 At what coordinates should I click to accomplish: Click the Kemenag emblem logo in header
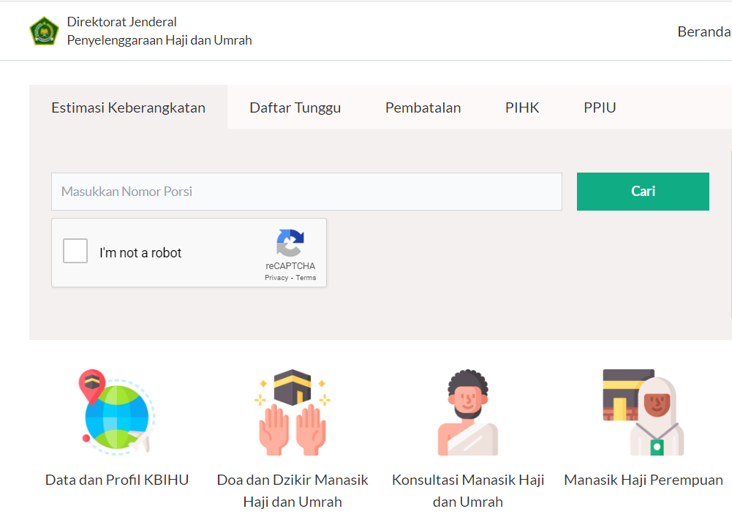pyautogui.click(x=44, y=31)
